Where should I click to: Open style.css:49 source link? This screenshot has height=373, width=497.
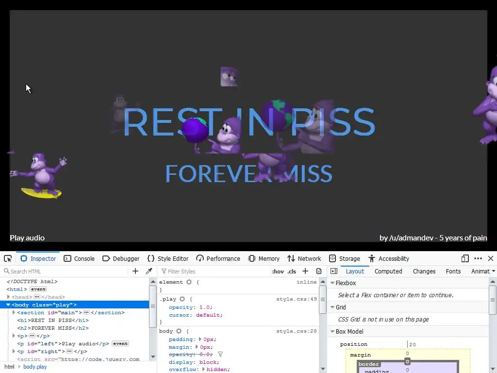(x=297, y=299)
